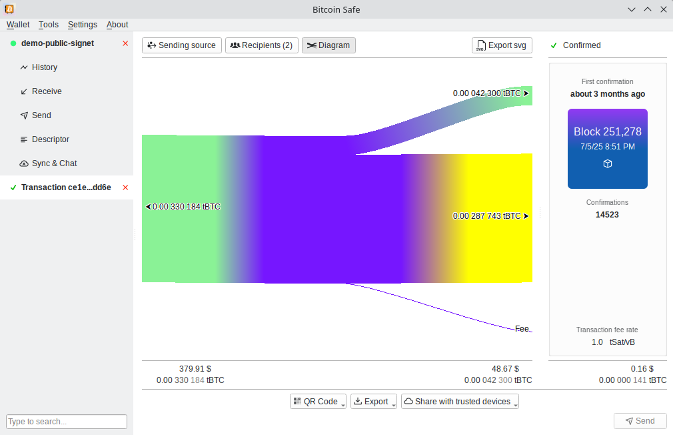Click the Receive arrow icon
Screen dimensions: 673x435
pyautogui.click(x=24, y=91)
